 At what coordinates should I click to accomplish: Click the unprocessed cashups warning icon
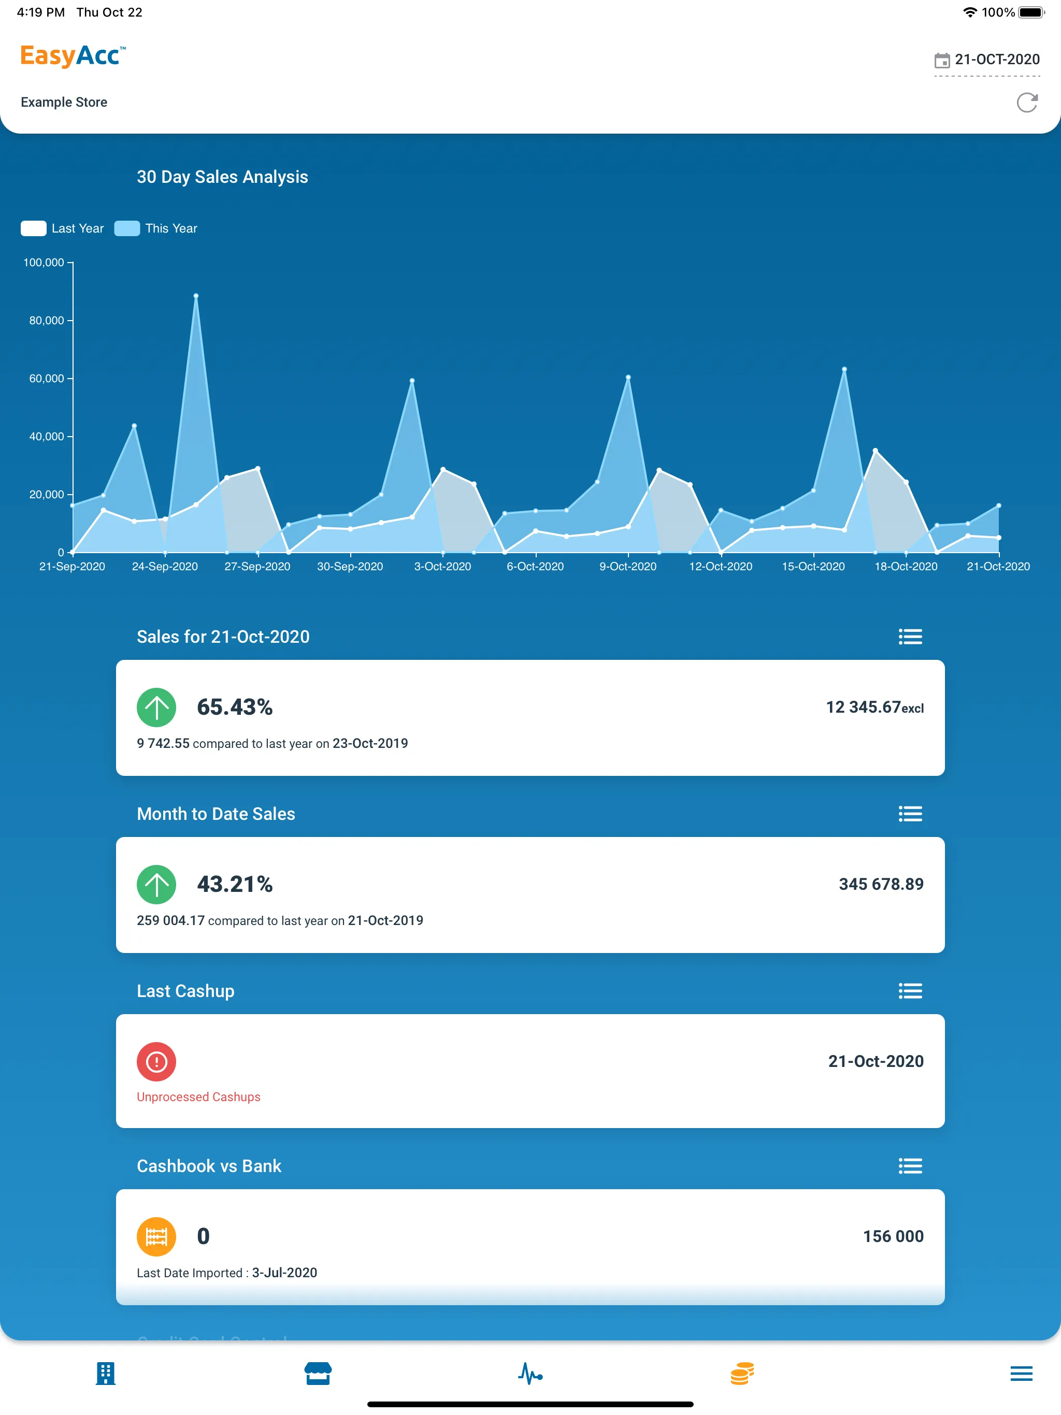click(x=156, y=1061)
